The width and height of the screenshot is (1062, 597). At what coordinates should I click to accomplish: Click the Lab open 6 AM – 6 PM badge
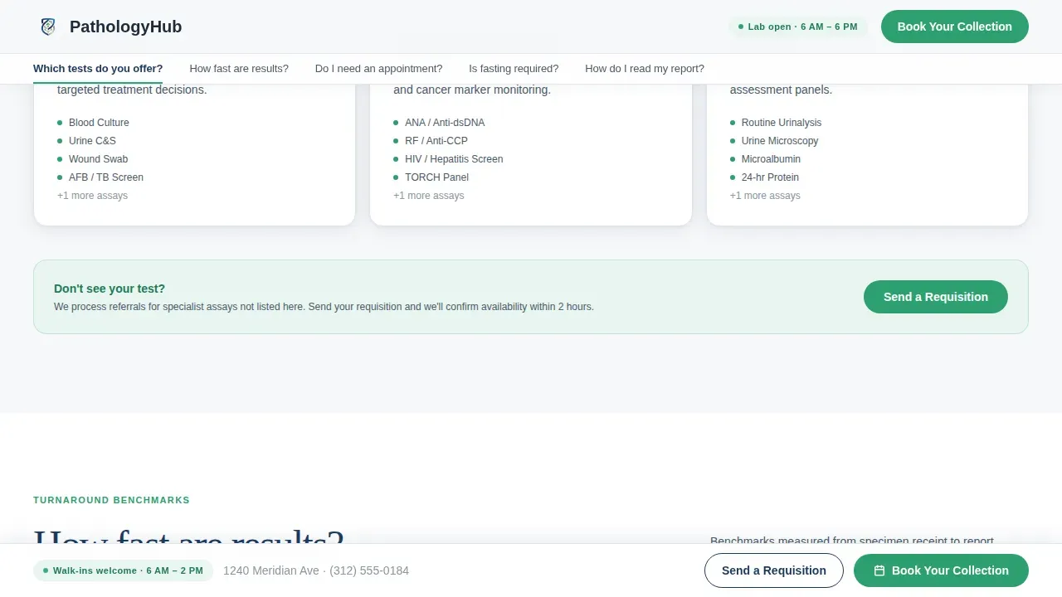pyautogui.click(x=798, y=27)
